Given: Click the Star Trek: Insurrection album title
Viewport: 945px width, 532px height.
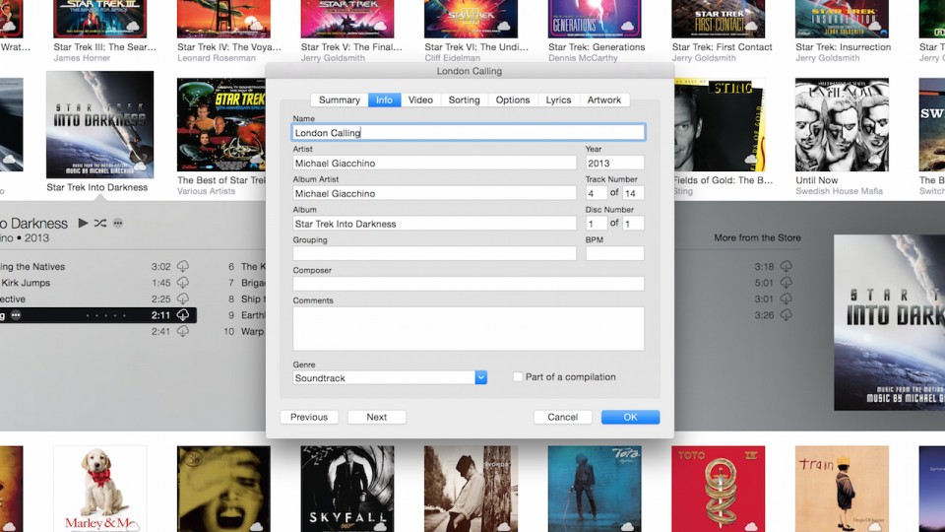Looking at the screenshot, I should tap(844, 47).
